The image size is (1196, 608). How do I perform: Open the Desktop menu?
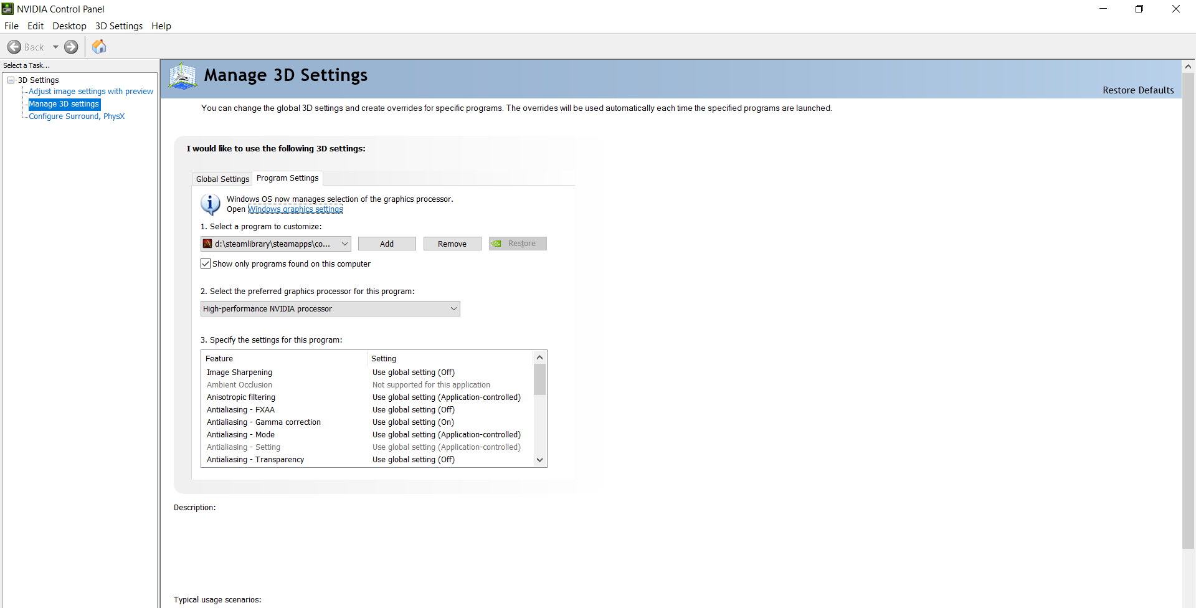[69, 26]
